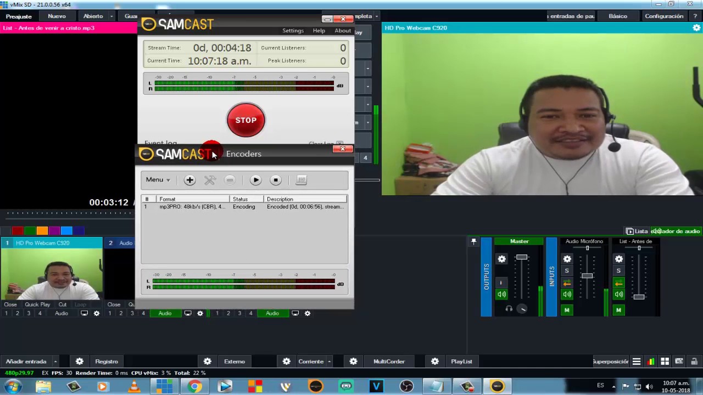
Task: Open the Menu dropdown in the Encoders window
Action: tap(158, 180)
